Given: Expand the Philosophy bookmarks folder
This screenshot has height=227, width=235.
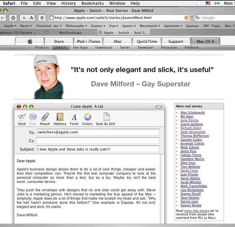Looking at the screenshot, I should pyautogui.click(x=76, y=26).
